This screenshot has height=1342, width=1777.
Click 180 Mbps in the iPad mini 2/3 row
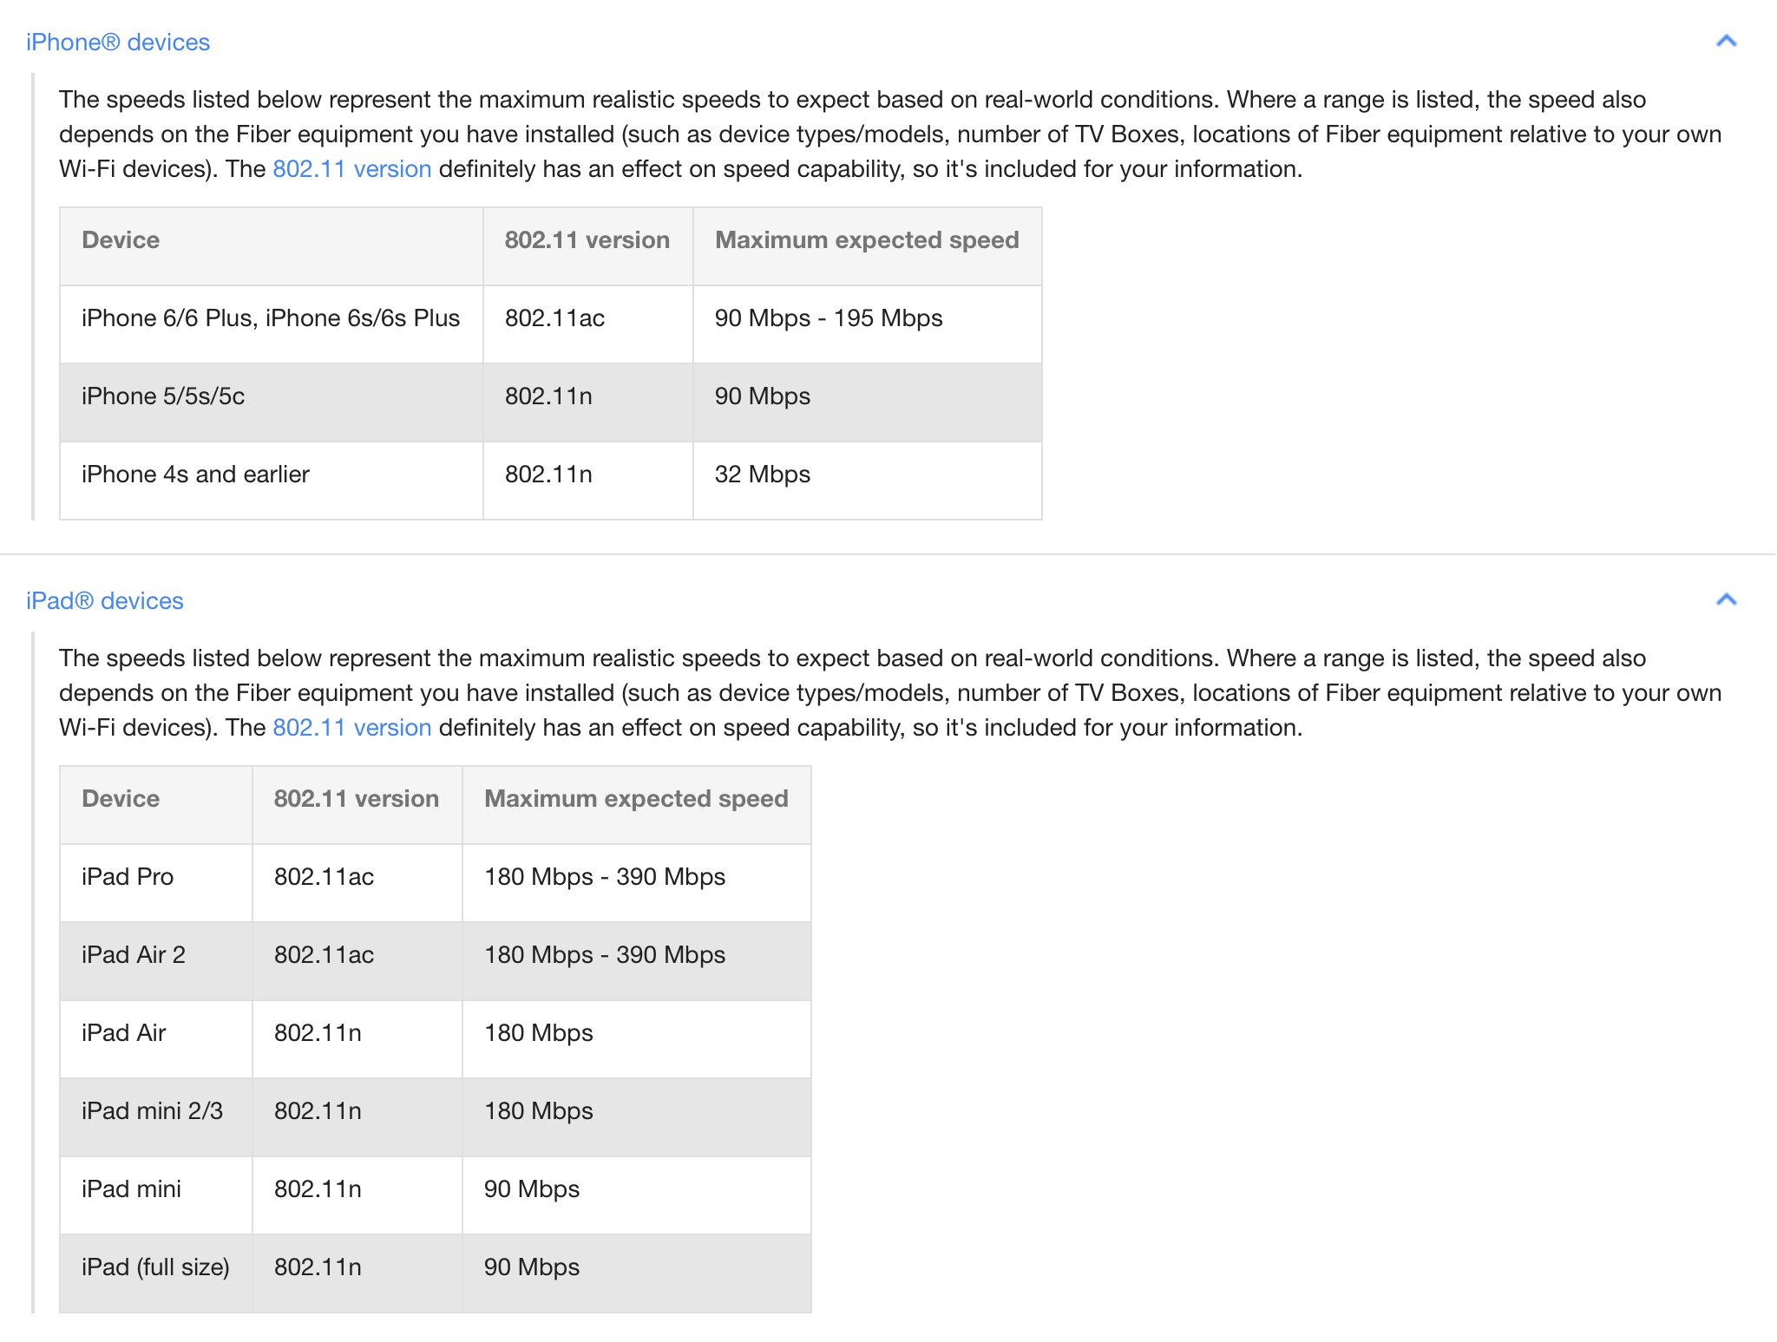click(x=539, y=1111)
